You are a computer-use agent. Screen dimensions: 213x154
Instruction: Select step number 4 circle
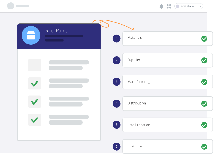pos(117,104)
